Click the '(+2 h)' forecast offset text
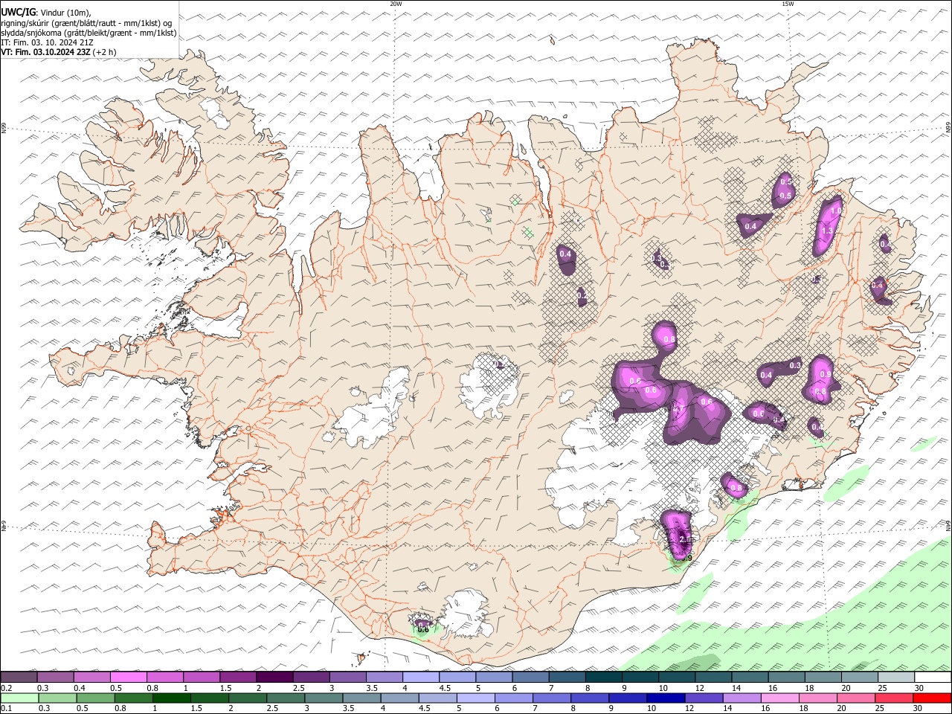 click(x=105, y=52)
